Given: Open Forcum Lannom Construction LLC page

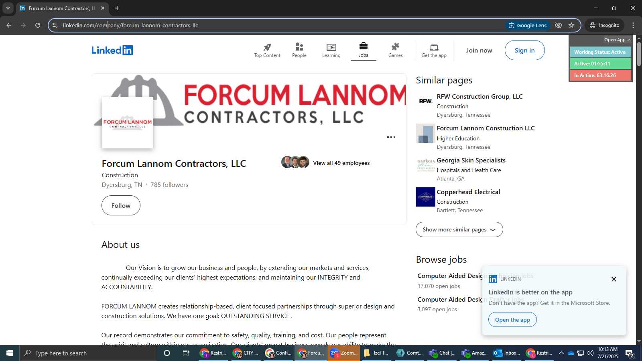Looking at the screenshot, I should (x=486, y=128).
